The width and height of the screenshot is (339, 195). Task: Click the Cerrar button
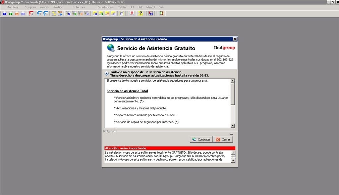click(x=223, y=139)
